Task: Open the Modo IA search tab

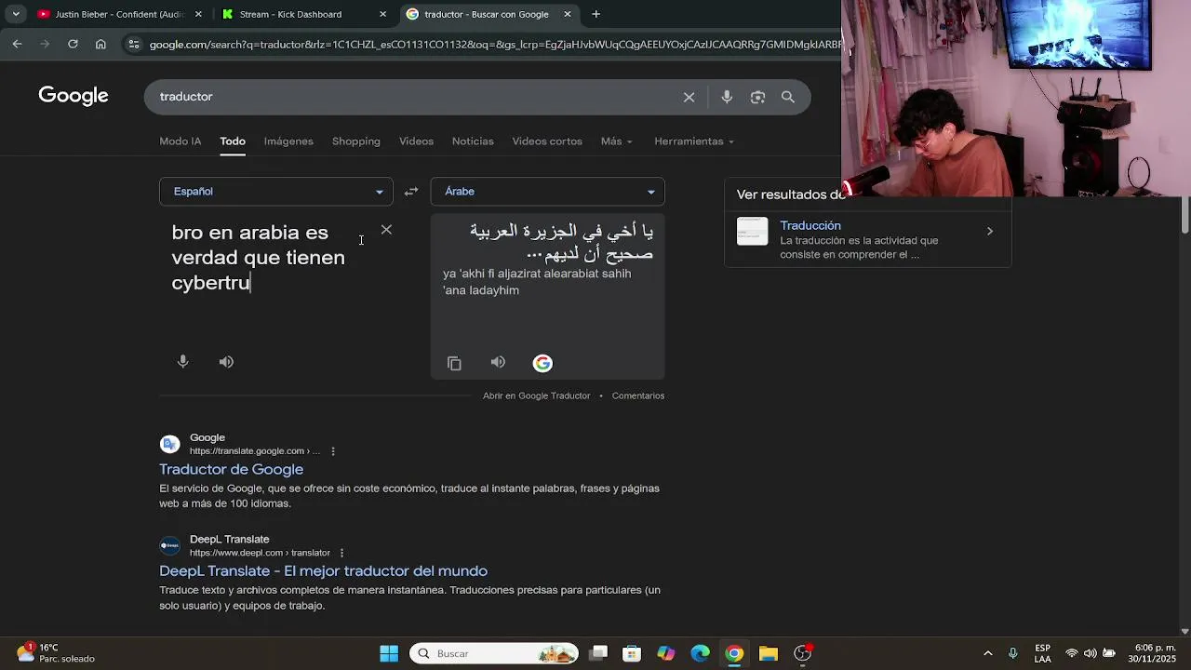Action: point(181,141)
